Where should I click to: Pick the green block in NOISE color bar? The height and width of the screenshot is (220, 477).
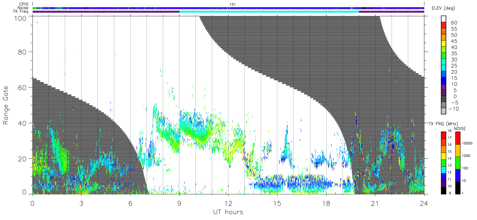[458, 163]
